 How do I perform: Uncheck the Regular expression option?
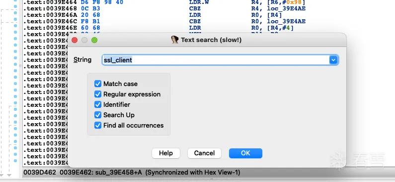pyautogui.click(x=98, y=94)
